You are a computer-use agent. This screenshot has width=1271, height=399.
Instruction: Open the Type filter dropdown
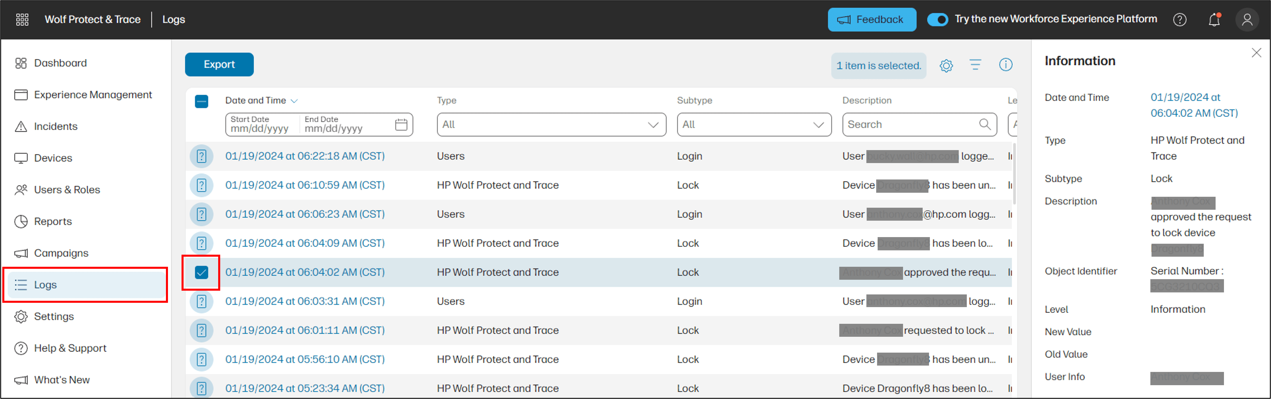[x=551, y=124]
